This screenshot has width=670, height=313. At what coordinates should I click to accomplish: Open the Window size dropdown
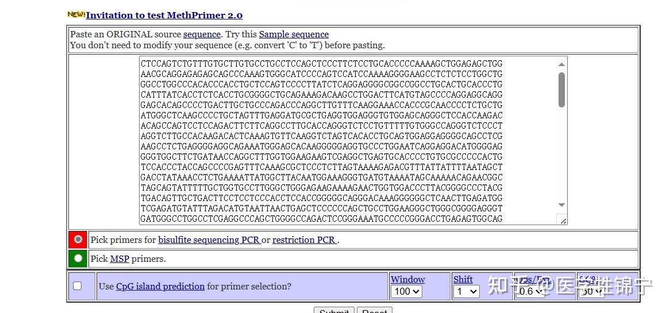click(407, 292)
